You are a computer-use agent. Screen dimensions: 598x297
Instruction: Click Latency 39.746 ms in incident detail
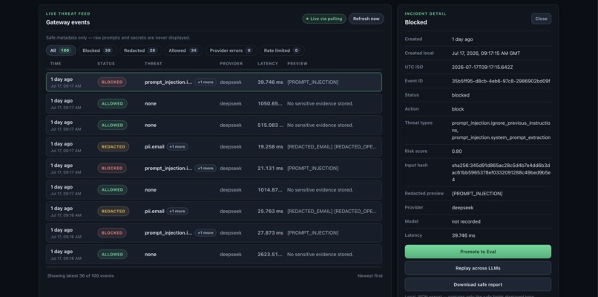coord(464,235)
